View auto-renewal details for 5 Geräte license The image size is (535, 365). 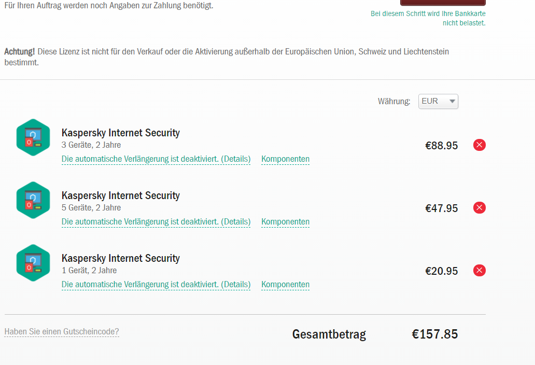click(x=156, y=222)
